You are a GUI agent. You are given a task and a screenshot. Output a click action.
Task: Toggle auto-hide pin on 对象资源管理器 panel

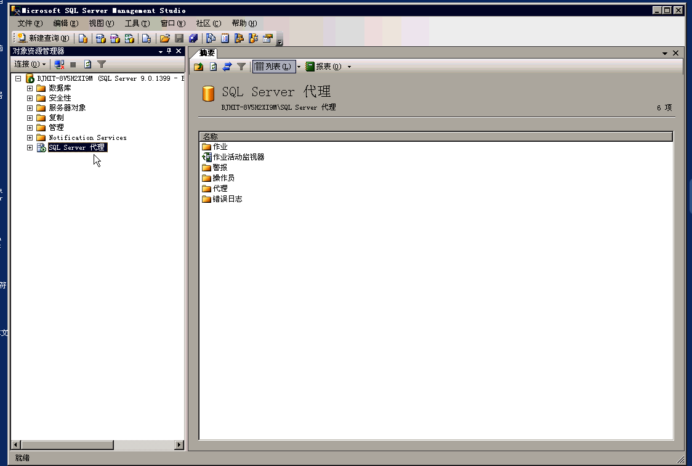(169, 51)
